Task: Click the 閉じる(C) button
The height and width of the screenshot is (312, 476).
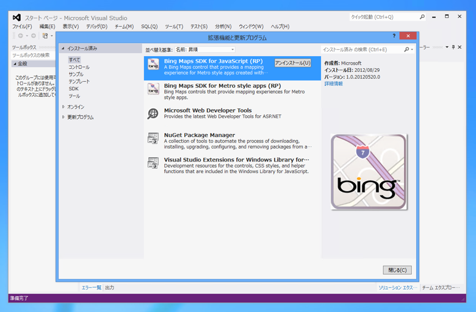Action: [x=397, y=270]
